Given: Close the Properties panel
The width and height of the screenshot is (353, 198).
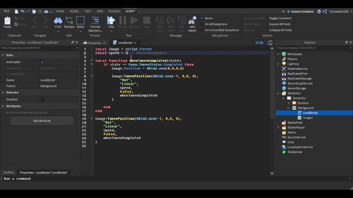Looking at the screenshot, I should (77, 42).
